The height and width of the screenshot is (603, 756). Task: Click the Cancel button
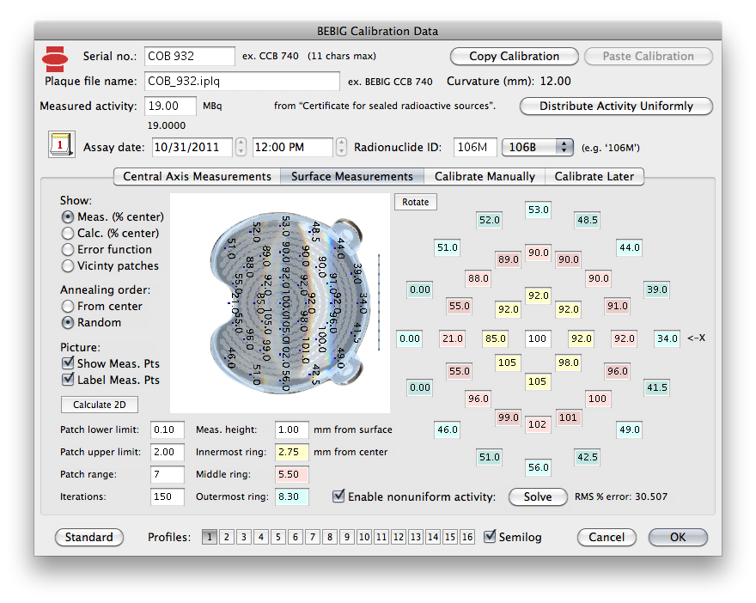[607, 537]
